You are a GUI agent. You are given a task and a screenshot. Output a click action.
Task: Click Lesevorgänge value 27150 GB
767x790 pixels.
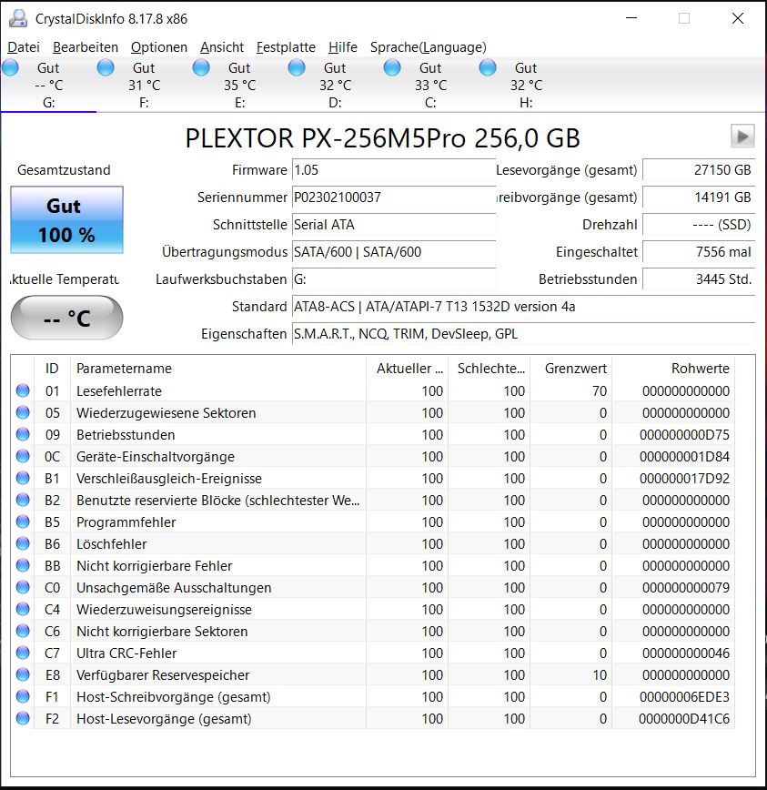point(699,170)
